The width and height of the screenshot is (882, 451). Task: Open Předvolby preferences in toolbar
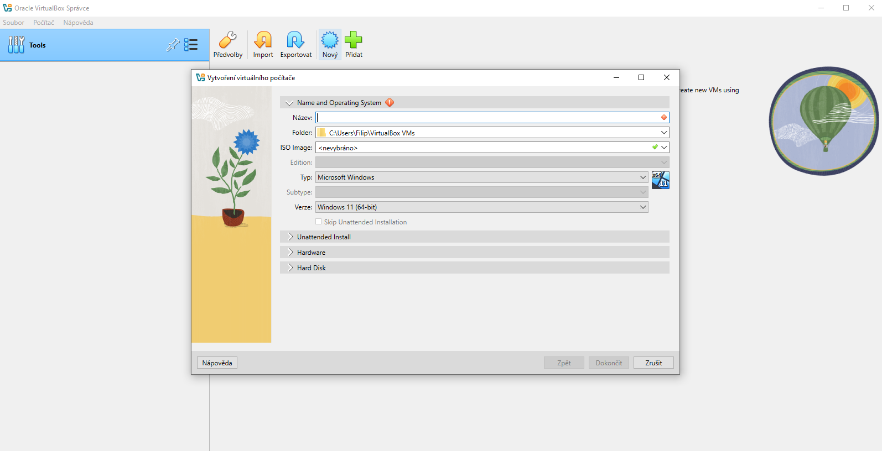pyautogui.click(x=227, y=45)
